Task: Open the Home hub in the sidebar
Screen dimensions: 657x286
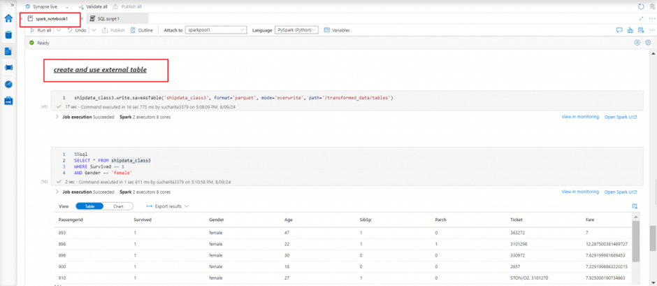Action: pos(8,18)
